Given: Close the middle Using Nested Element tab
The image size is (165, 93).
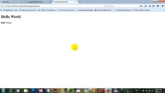Looking at the screenshot, I should click(51, 2).
